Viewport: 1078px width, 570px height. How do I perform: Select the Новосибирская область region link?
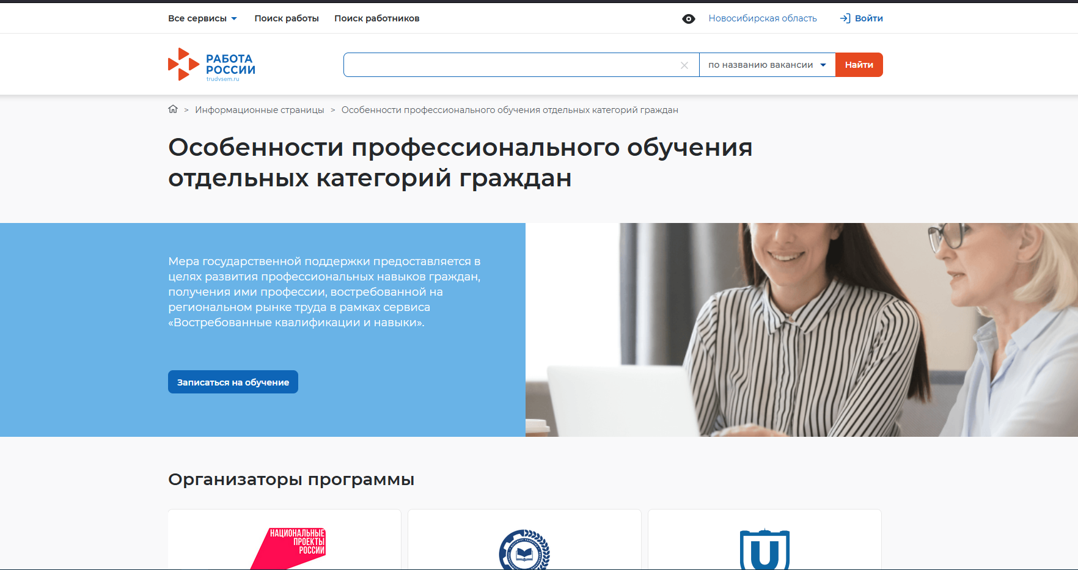(762, 18)
